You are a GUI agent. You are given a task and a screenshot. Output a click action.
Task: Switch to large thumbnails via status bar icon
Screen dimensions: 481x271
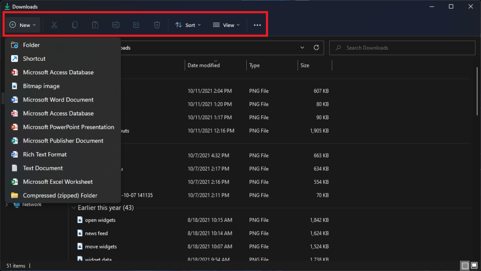(474, 265)
